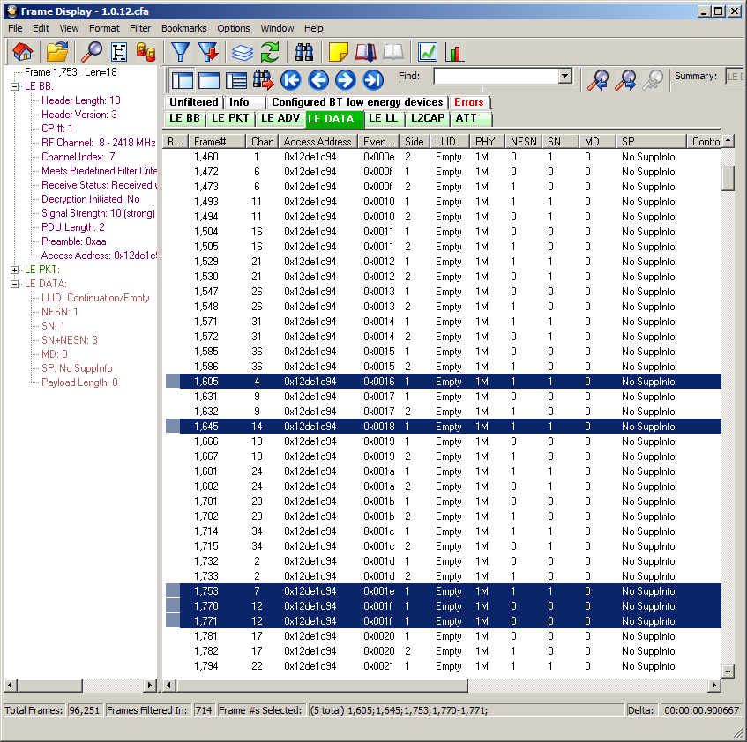
Task: Select frame 1,605 row
Action: [x=444, y=382]
